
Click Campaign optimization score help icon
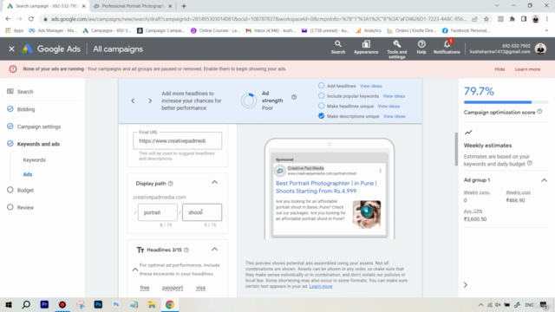[x=539, y=112]
